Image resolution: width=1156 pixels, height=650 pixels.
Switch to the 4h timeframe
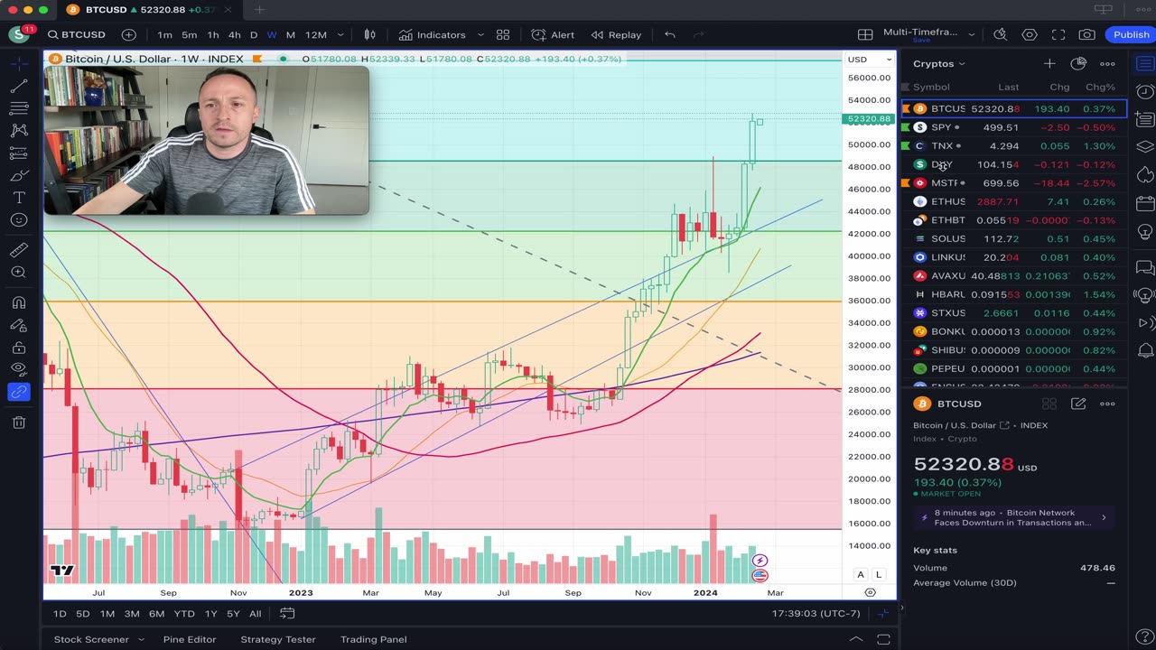click(x=234, y=34)
